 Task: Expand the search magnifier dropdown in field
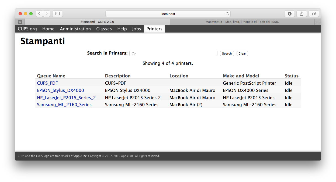pyautogui.click(x=133, y=53)
